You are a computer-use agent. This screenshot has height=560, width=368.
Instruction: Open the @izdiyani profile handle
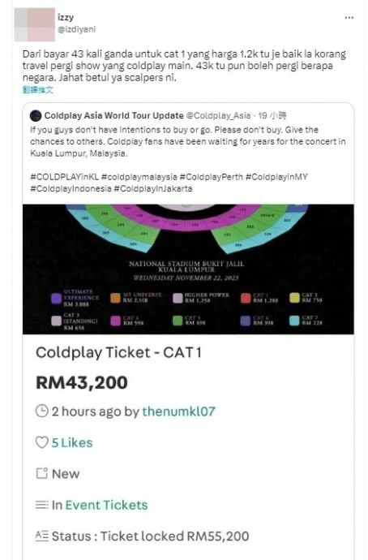(x=77, y=30)
